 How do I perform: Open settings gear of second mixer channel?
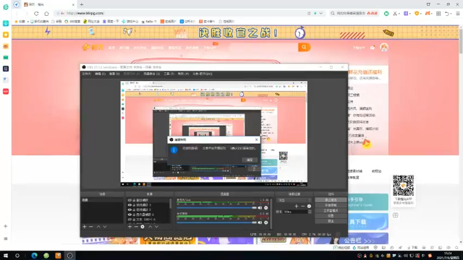pyautogui.click(x=266, y=222)
